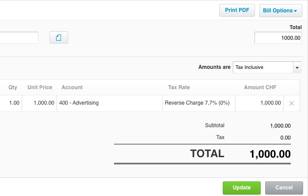Remove the Advertising line item with X

coord(292,103)
